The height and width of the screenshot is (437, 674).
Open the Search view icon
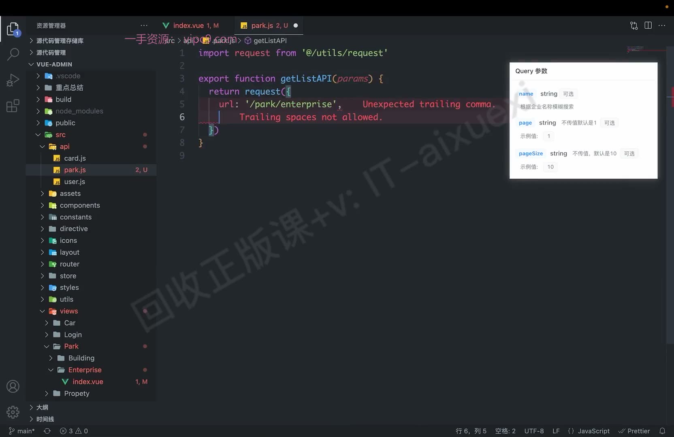click(13, 54)
